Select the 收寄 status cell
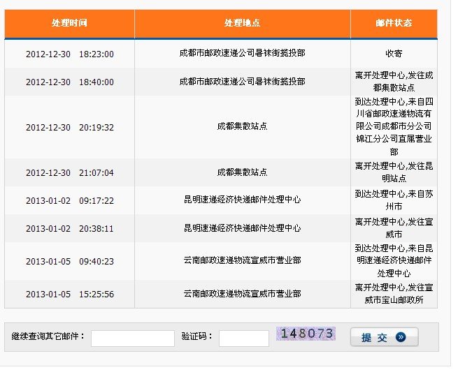This screenshot has width=458, height=372. click(x=394, y=54)
